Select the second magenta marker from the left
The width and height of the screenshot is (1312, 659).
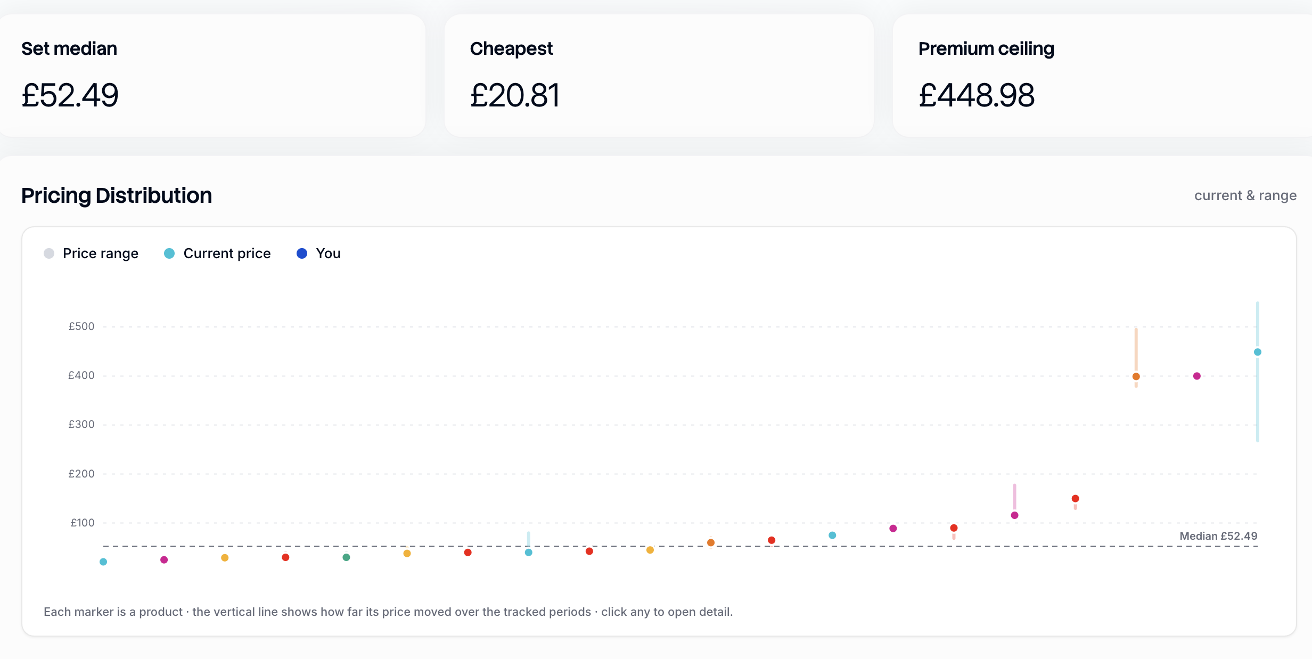(x=893, y=528)
